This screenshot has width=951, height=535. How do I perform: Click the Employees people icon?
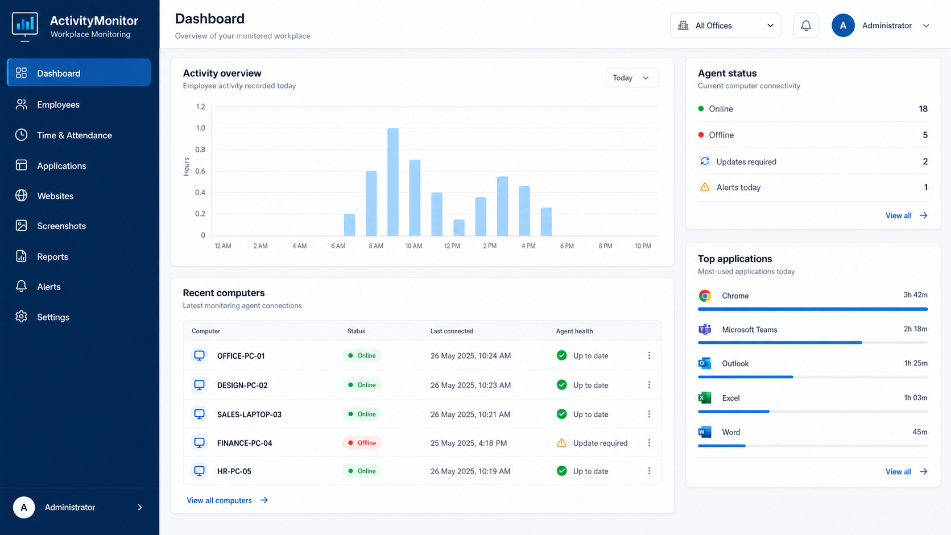point(22,104)
